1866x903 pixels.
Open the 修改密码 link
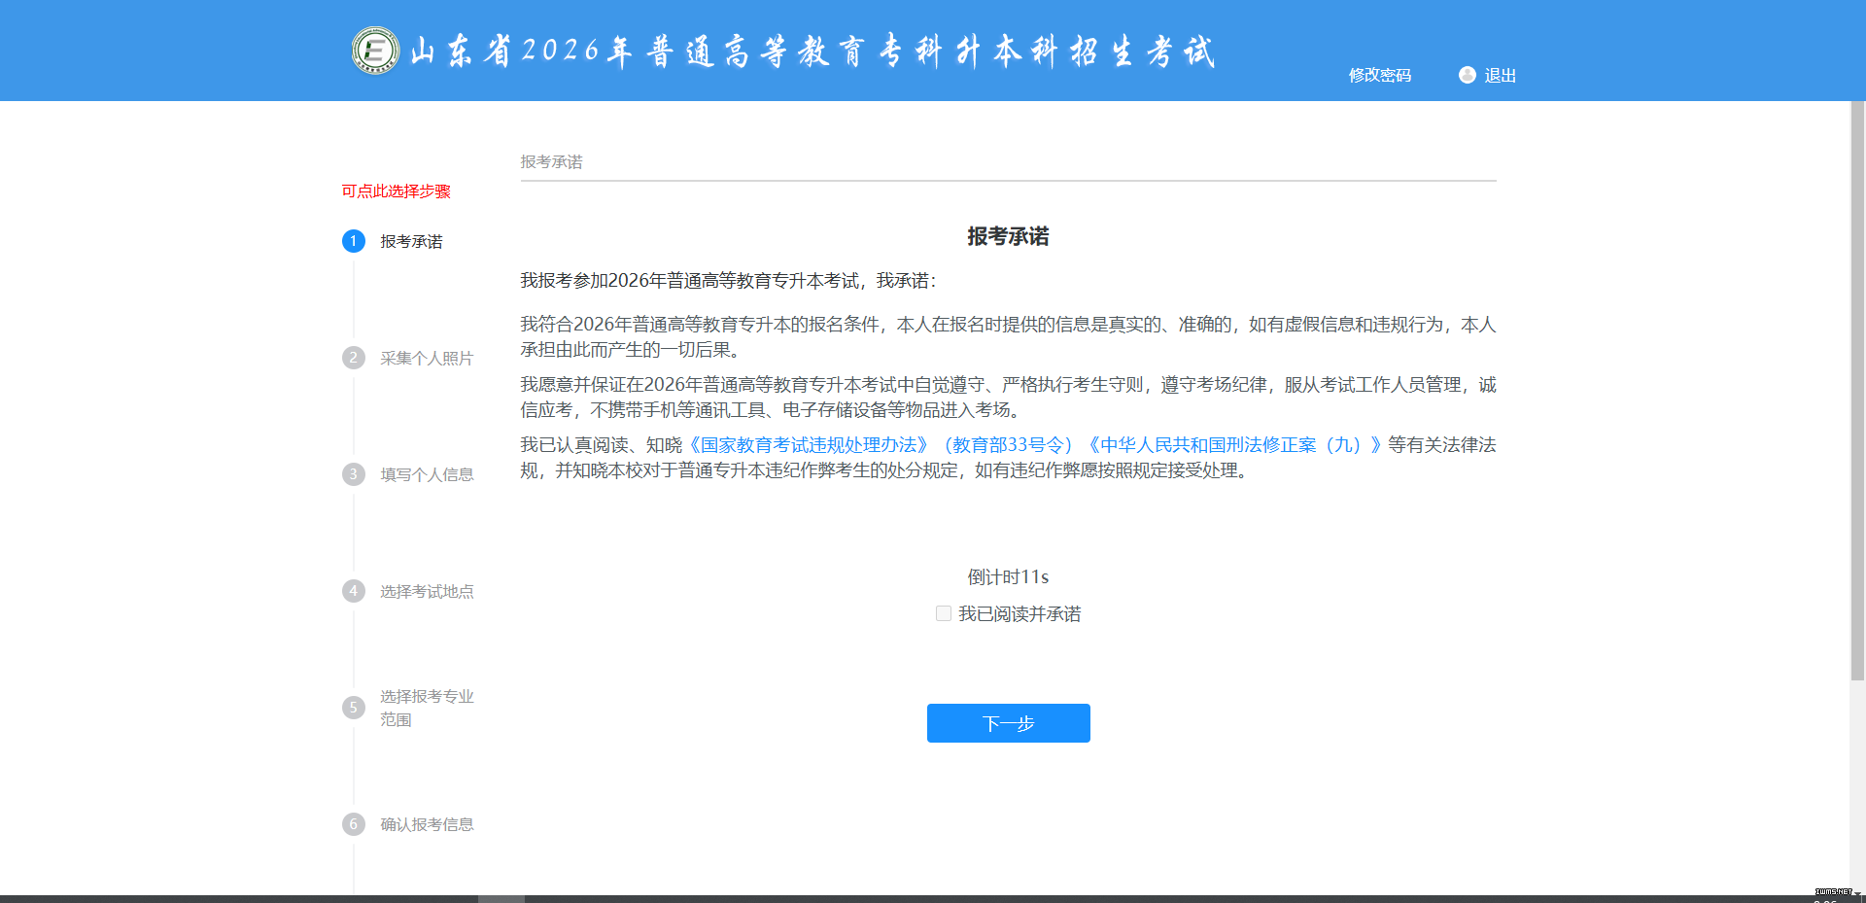[x=1379, y=75]
